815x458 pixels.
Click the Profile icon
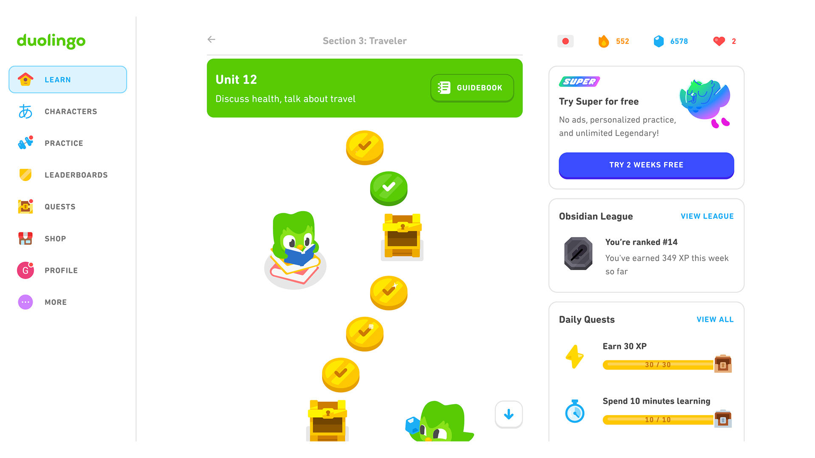26,270
